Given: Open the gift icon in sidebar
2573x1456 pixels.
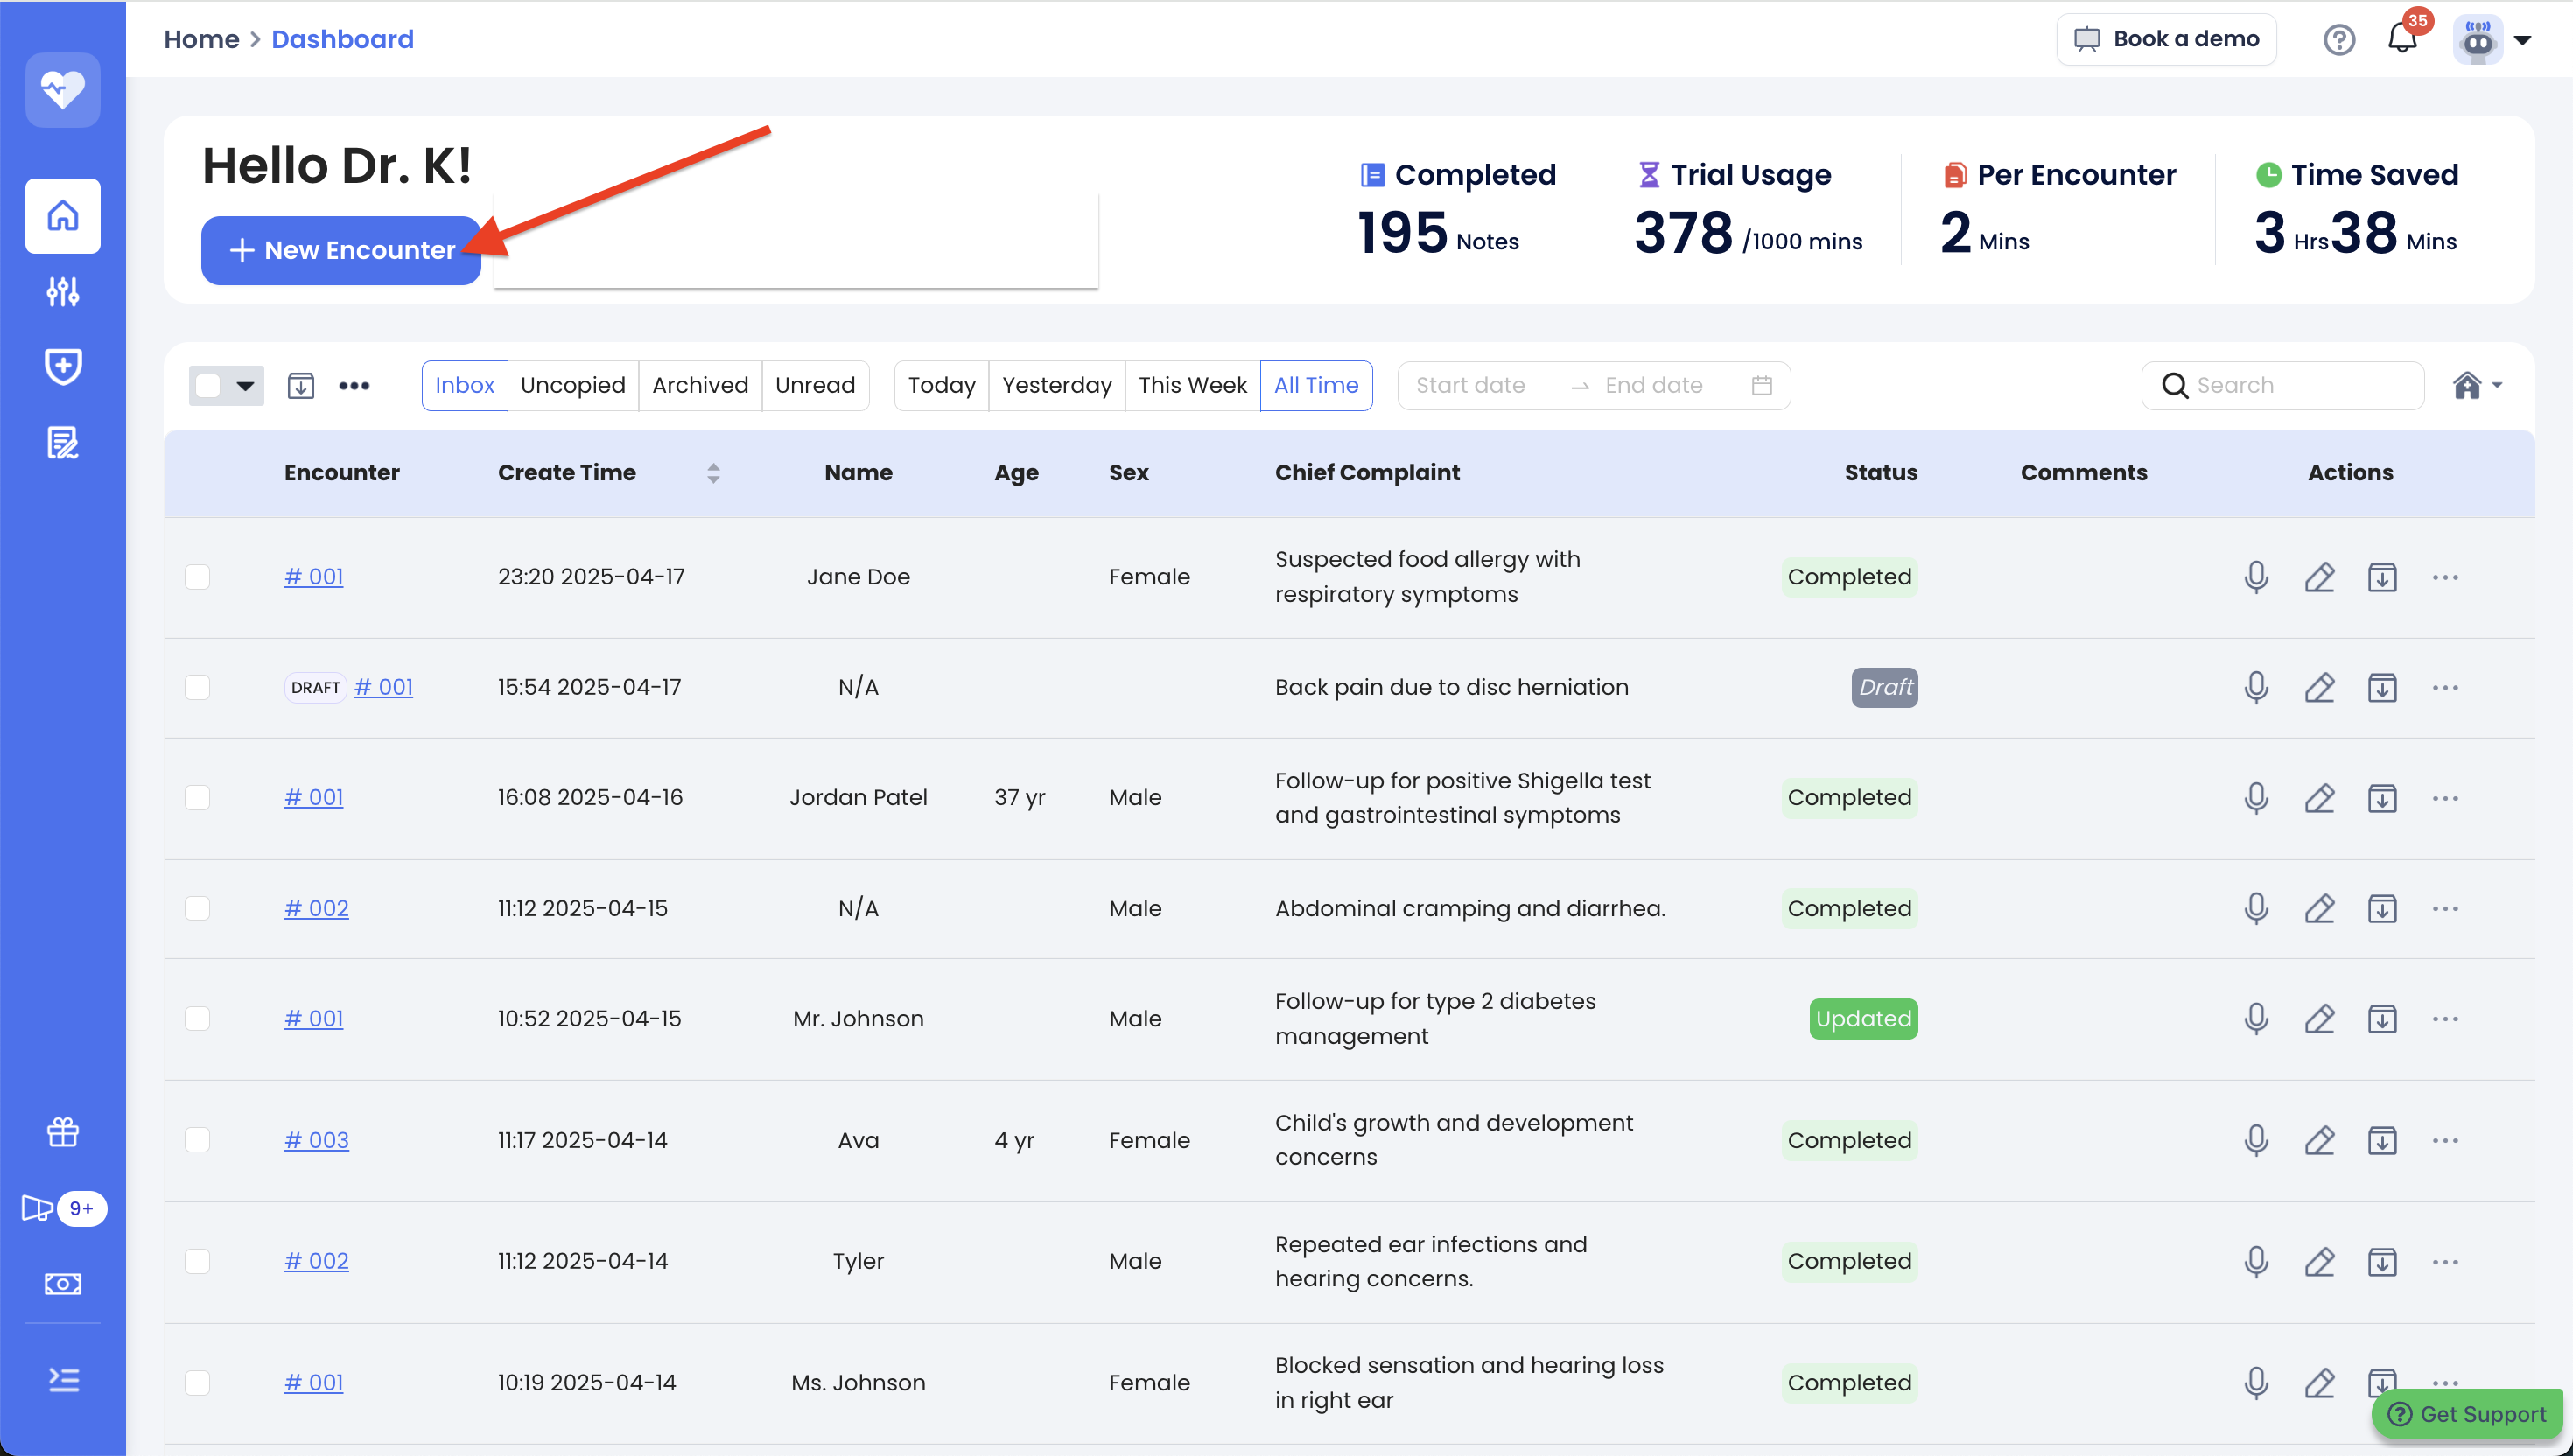Looking at the screenshot, I should tap(62, 1132).
